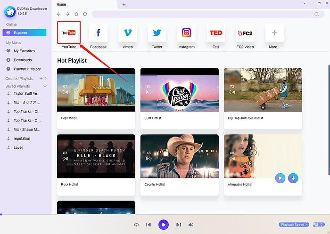330x234 pixels.
Task: Click the Alternative Hotlist title text
Action: 240,185
